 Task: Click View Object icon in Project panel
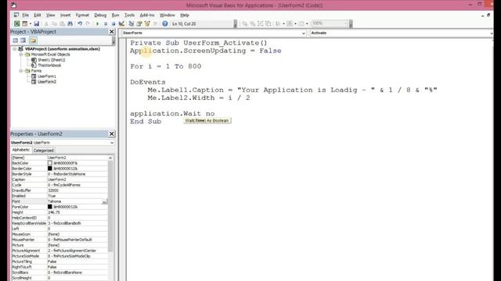(x=23, y=41)
